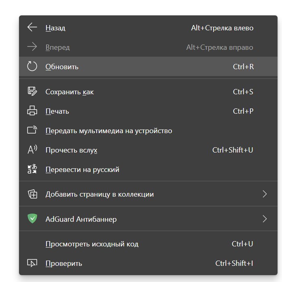The width and height of the screenshot is (282, 282).
Task: Click the Ctrl+Shift+I shortcut next to Проверить
Action: point(234,263)
